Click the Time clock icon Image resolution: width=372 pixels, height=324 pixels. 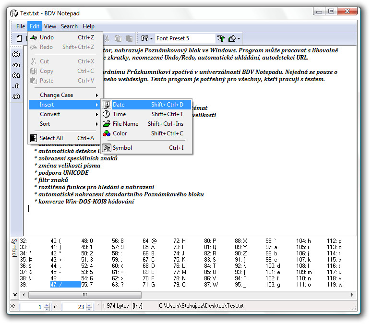click(x=107, y=114)
